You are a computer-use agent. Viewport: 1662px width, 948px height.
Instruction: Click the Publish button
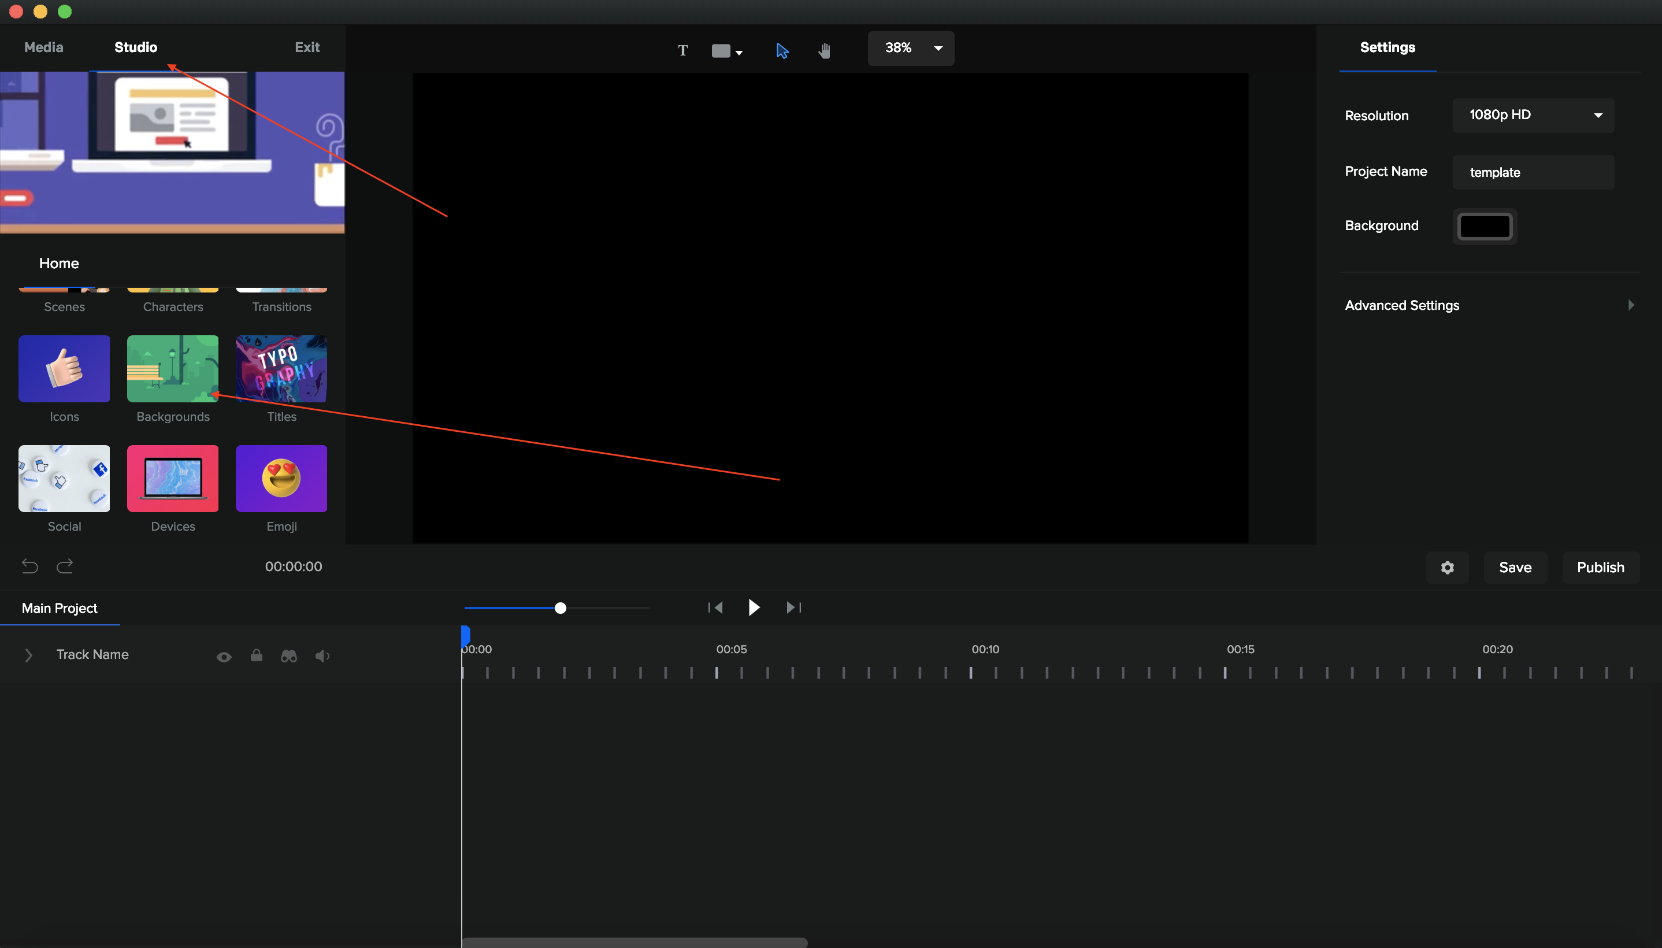pos(1600,567)
